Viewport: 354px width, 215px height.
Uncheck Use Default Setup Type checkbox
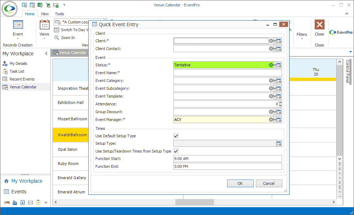pyautogui.click(x=176, y=136)
